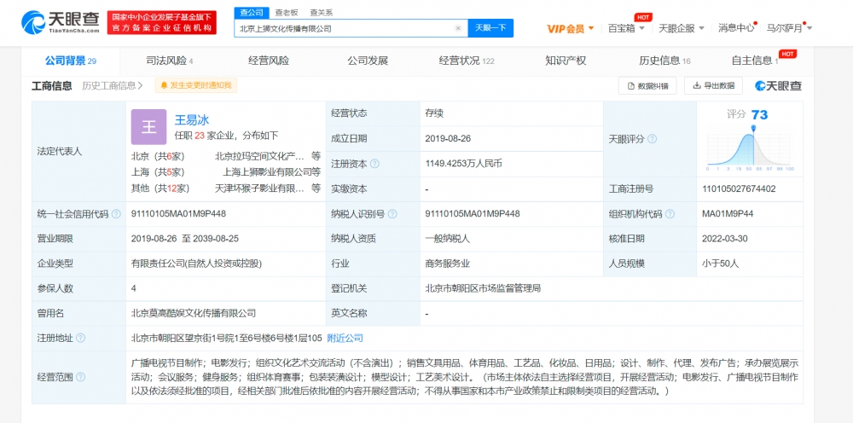Open help icon next to 天眼评分
This screenshot has width=853, height=423.
pyautogui.click(x=652, y=139)
